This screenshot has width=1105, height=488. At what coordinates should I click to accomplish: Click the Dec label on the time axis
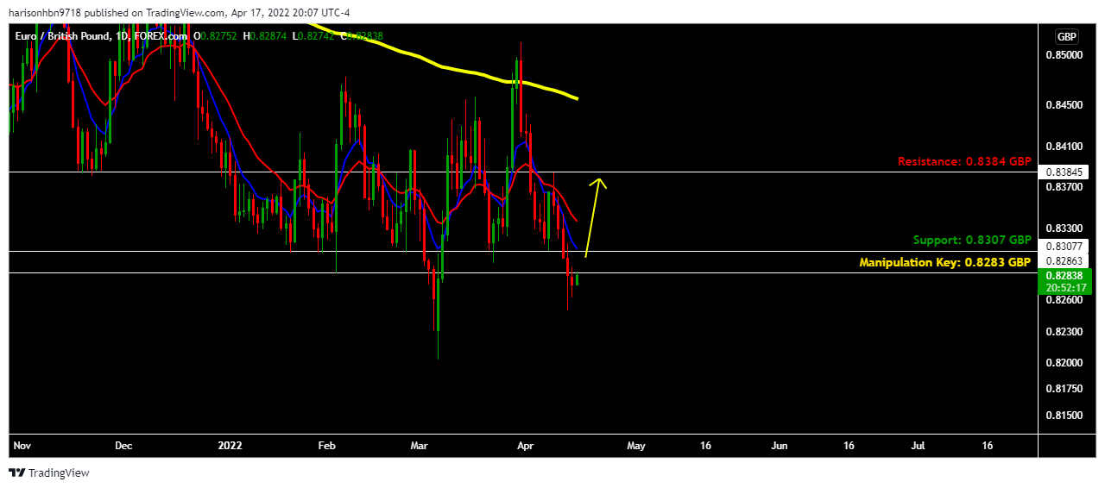123,446
